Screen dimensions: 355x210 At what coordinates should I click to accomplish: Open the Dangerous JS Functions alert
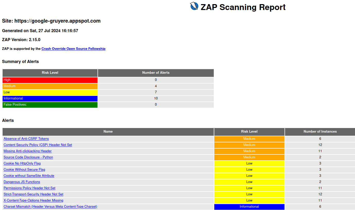coord(22,182)
